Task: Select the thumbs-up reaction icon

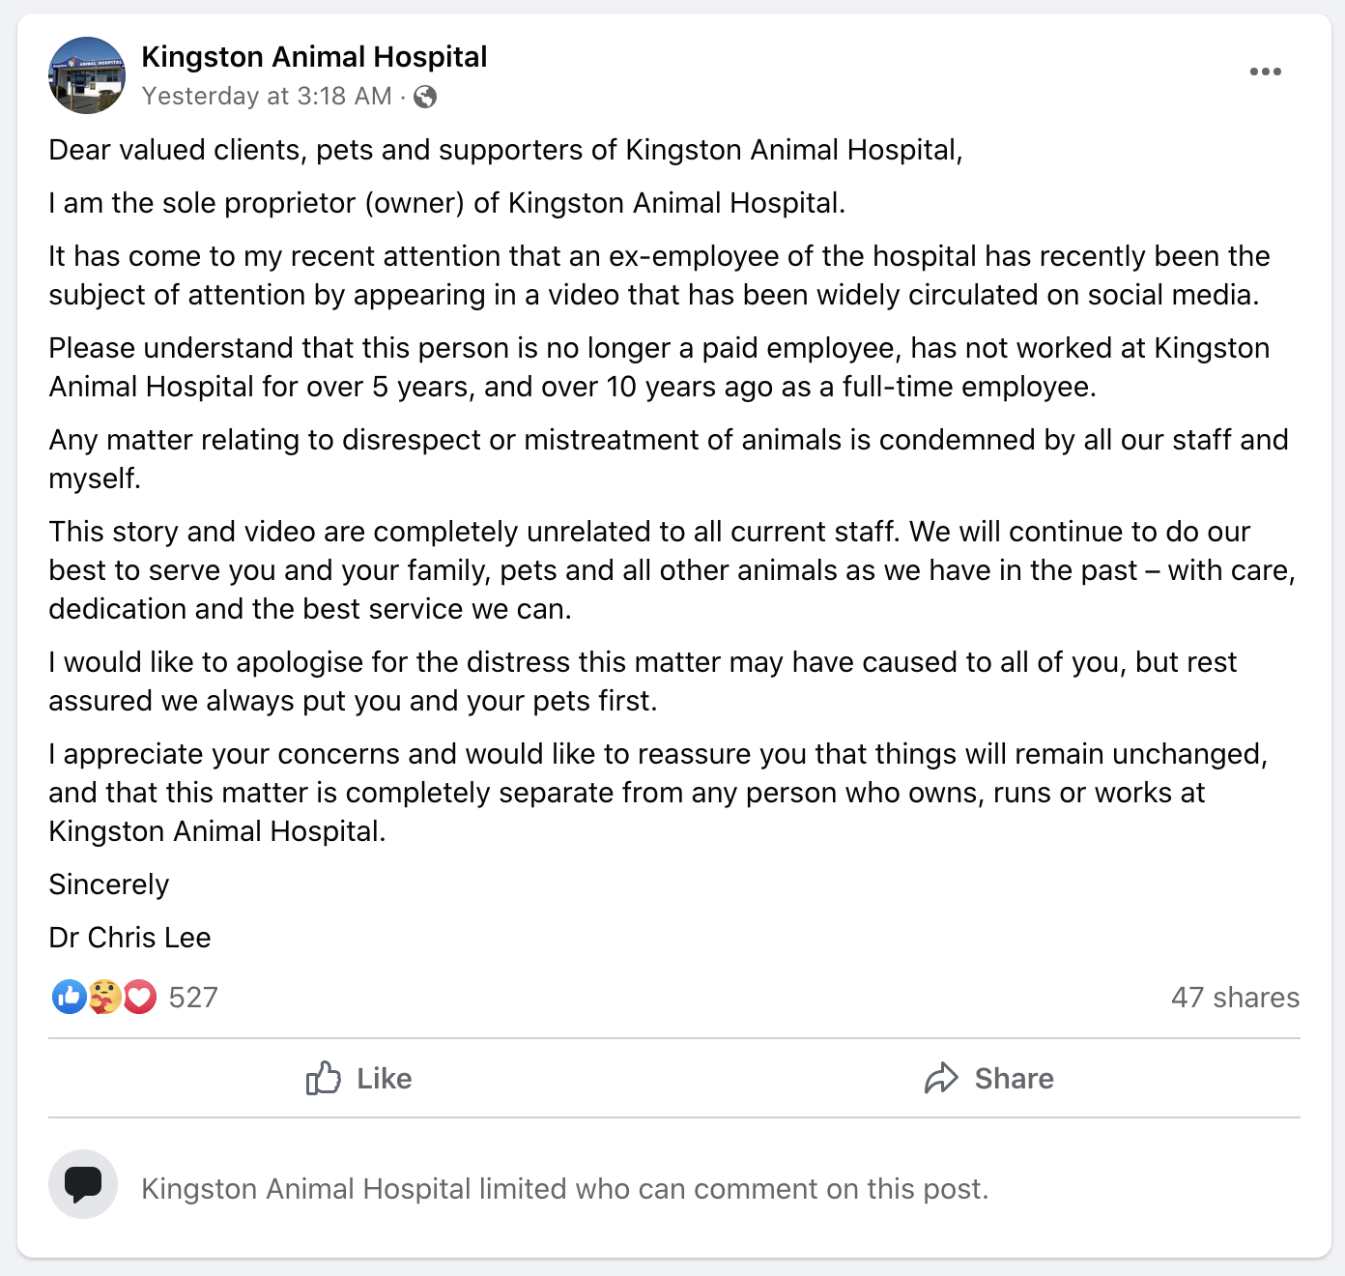Action: [69, 997]
